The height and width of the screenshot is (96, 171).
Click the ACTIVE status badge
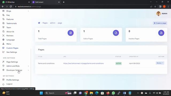tap(119, 63)
